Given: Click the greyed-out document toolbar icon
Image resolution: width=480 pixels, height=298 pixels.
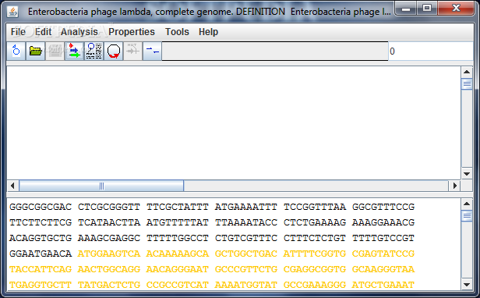Looking at the screenshot, I should 55,51.
